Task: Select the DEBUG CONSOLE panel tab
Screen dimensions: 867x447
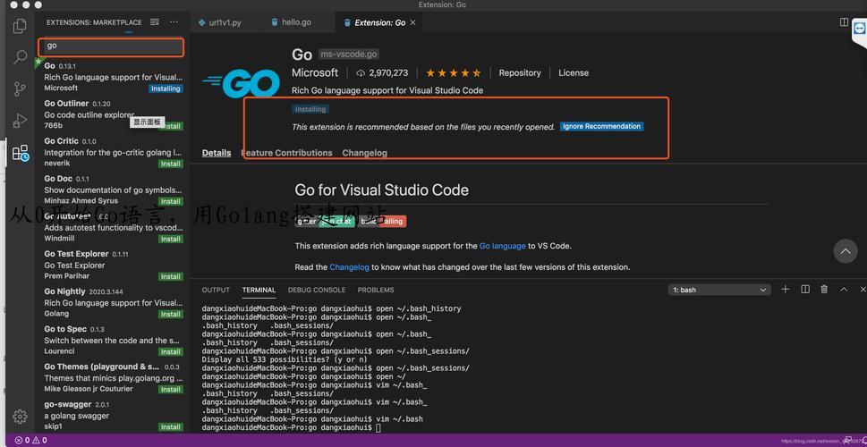Action: coord(316,290)
